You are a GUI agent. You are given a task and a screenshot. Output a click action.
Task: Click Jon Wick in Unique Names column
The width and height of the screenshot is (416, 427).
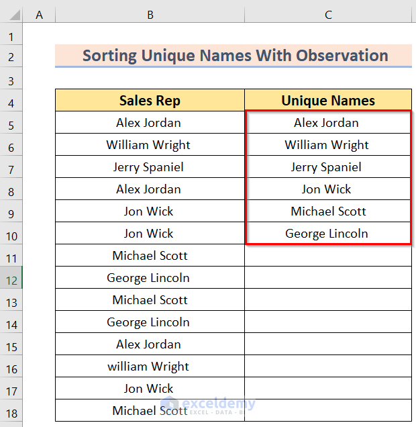pyautogui.click(x=327, y=189)
